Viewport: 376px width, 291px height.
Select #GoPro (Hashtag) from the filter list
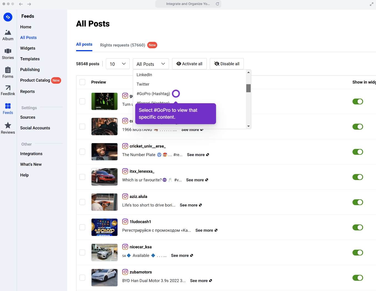coord(153,94)
